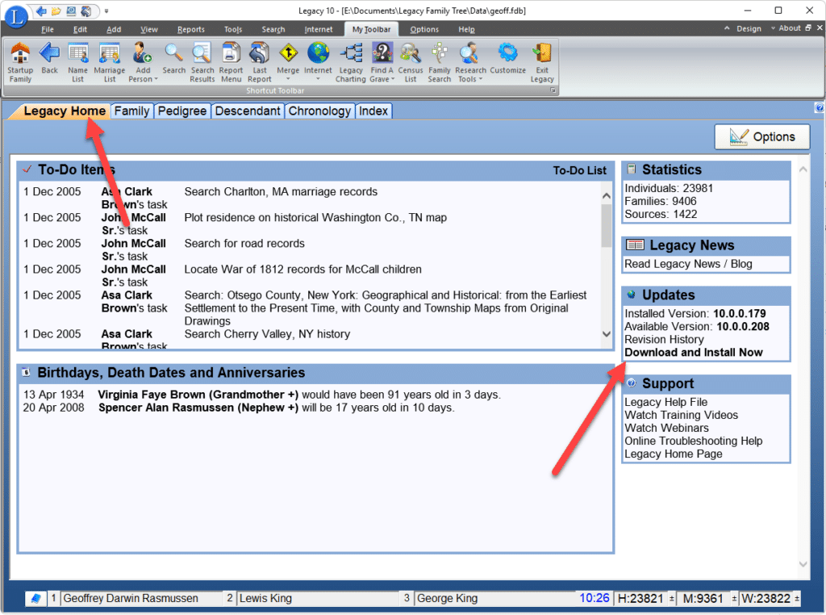Switch to the Family tab
This screenshot has width=826, height=615.
pyautogui.click(x=131, y=111)
